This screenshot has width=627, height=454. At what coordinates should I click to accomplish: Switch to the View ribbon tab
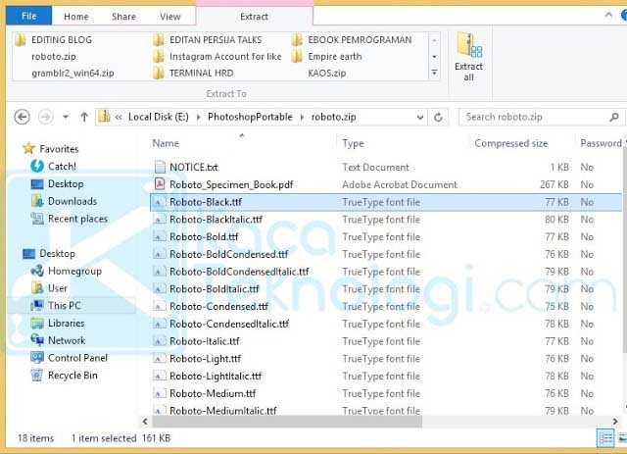[170, 17]
